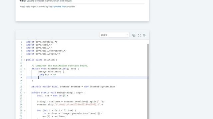Click the Scanner declaration on line 18

click(73, 87)
